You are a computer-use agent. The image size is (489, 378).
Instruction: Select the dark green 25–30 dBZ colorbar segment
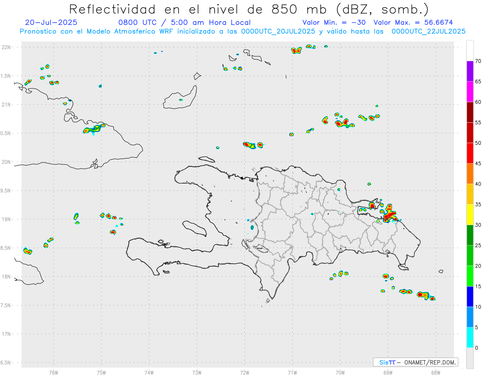(x=470, y=235)
